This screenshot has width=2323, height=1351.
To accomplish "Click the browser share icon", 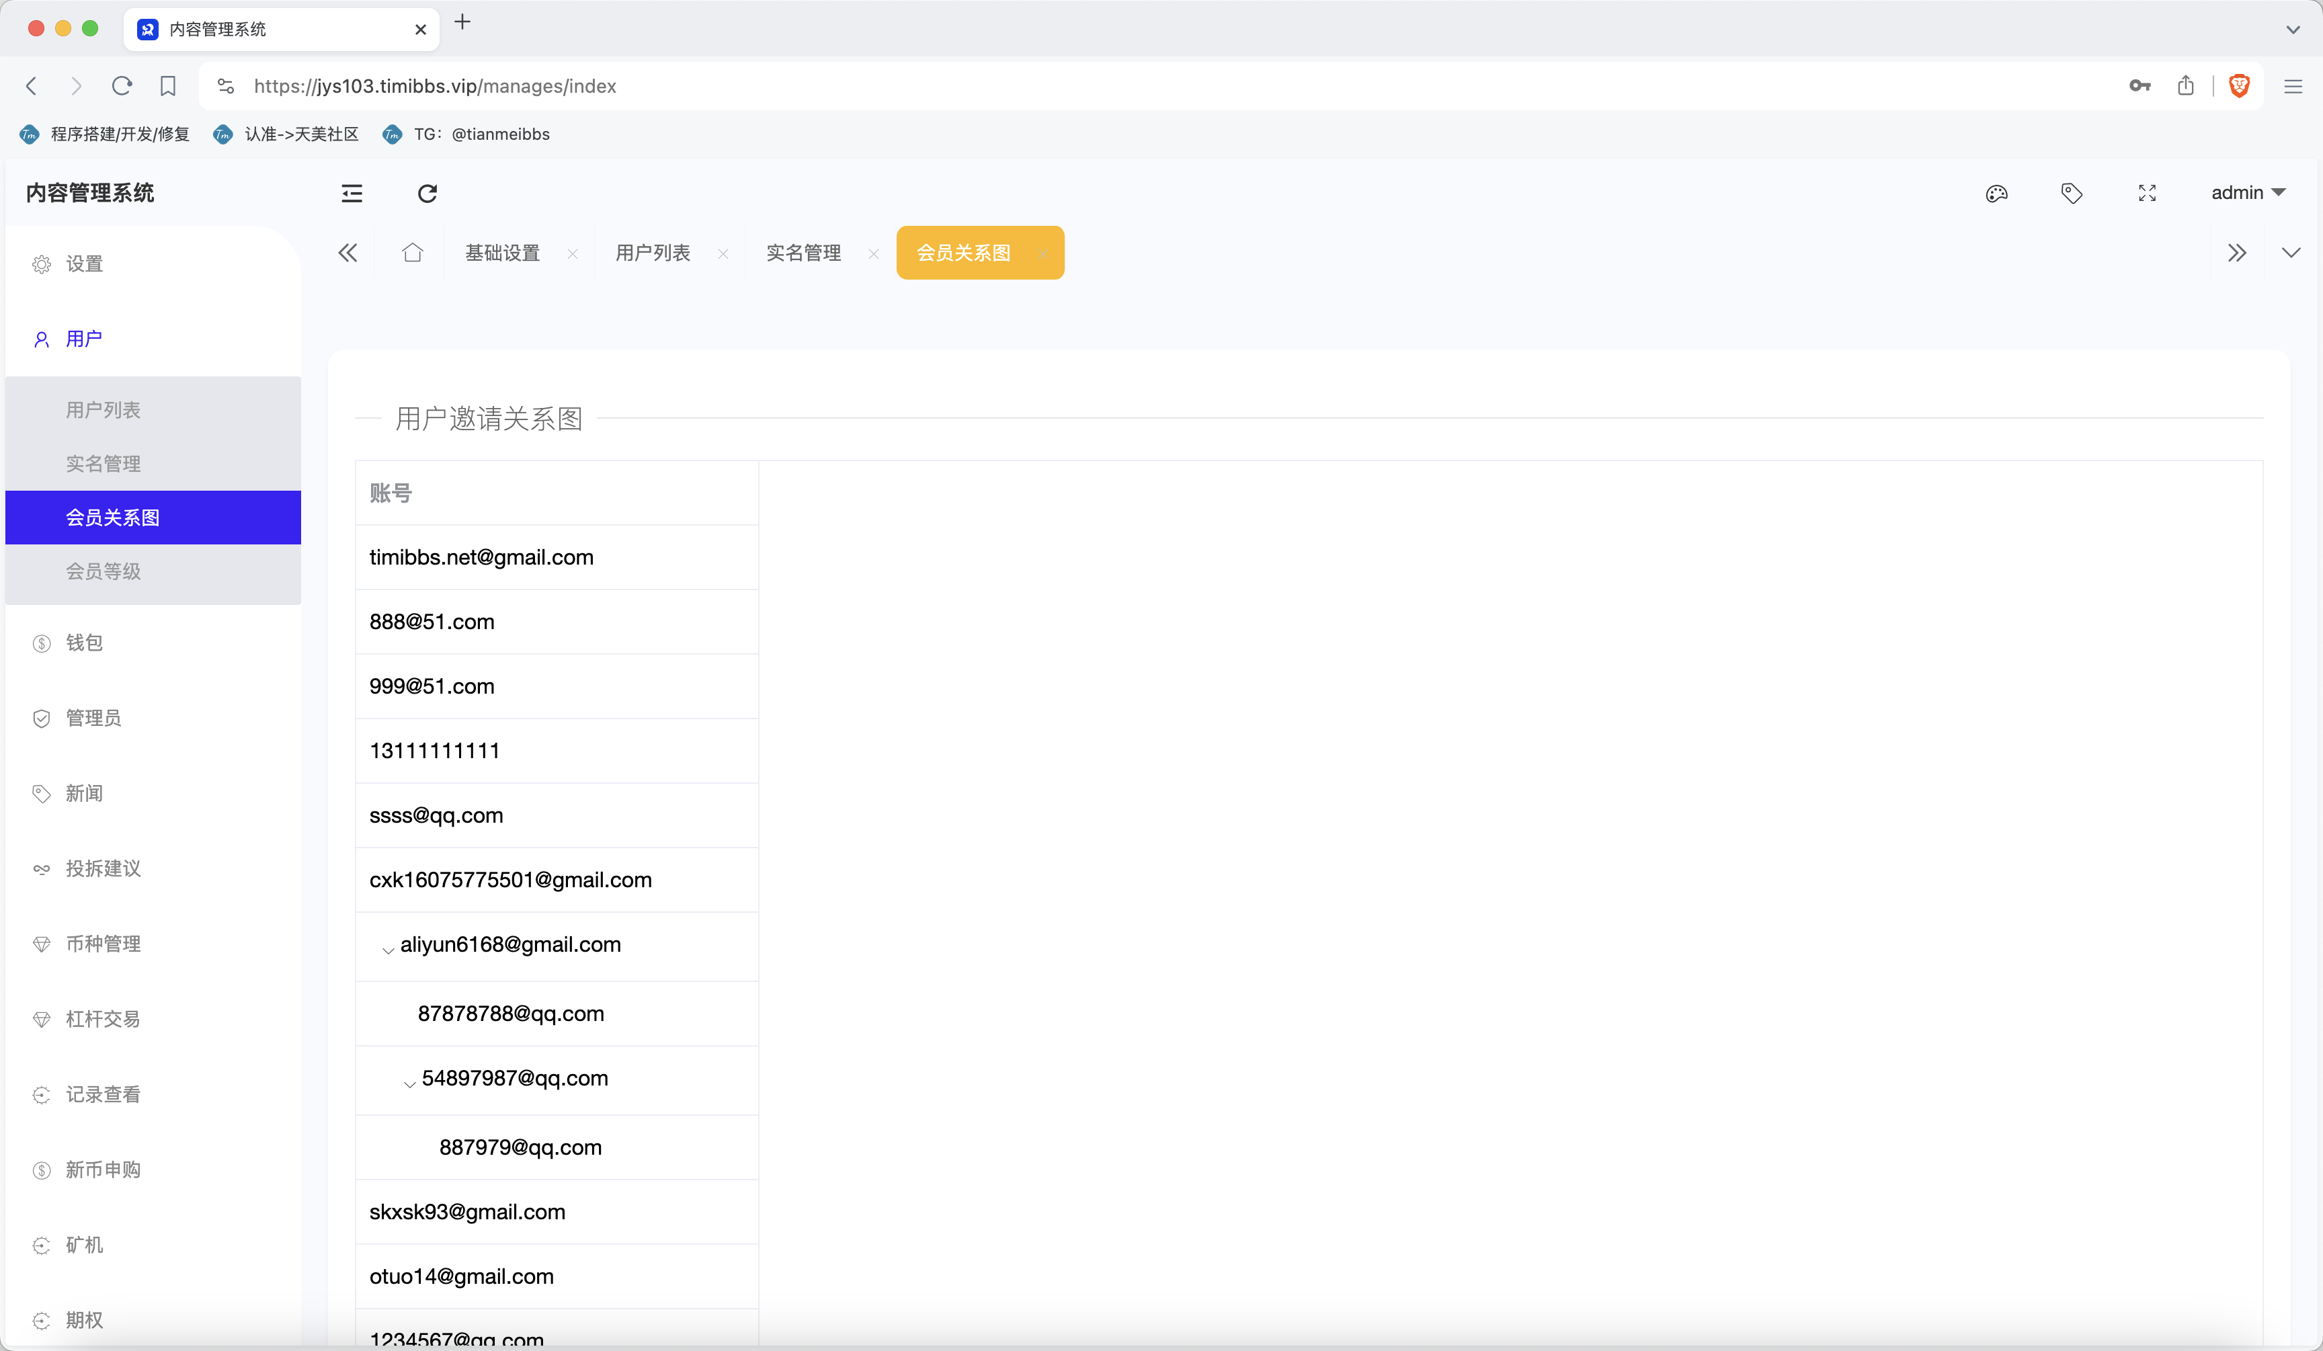I will tap(2186, 86).
